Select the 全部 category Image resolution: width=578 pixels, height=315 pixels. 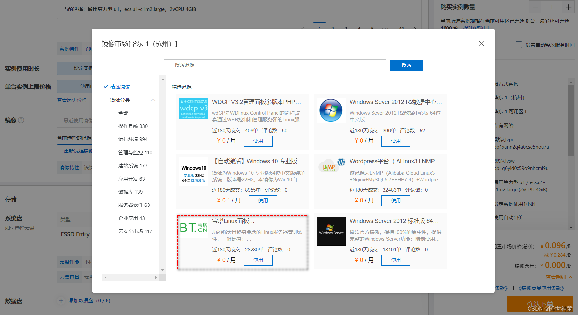pos(123,113)
